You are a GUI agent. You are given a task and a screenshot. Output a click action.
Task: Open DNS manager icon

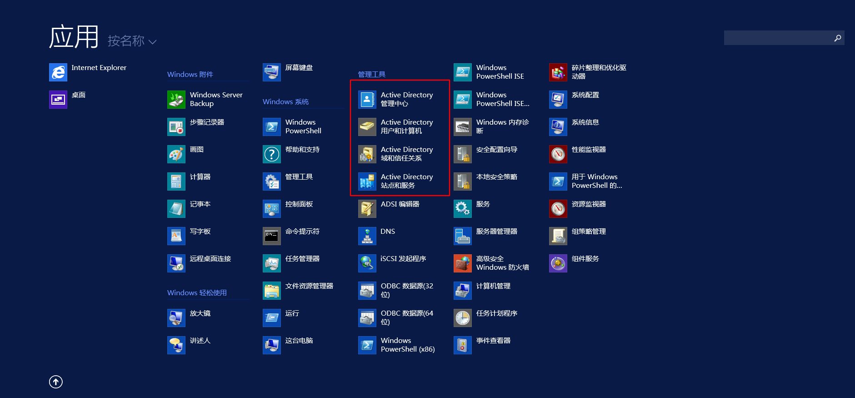click(367, 236)
